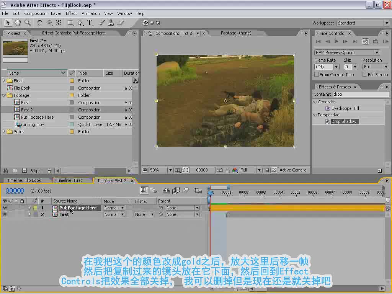The image size is (392, 294).
Task: Select the Hand tool
Action: click(18, 23)
